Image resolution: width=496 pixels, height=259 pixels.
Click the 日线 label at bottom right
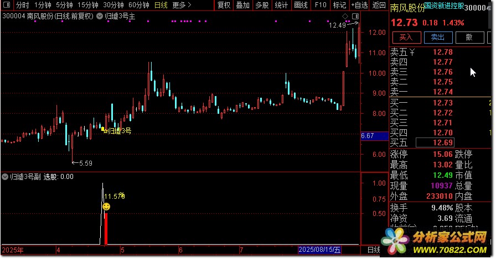coord(374,250)
